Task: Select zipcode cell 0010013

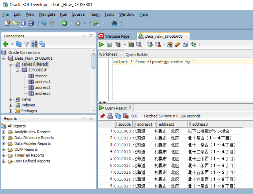Action: (x=123, y=159)
